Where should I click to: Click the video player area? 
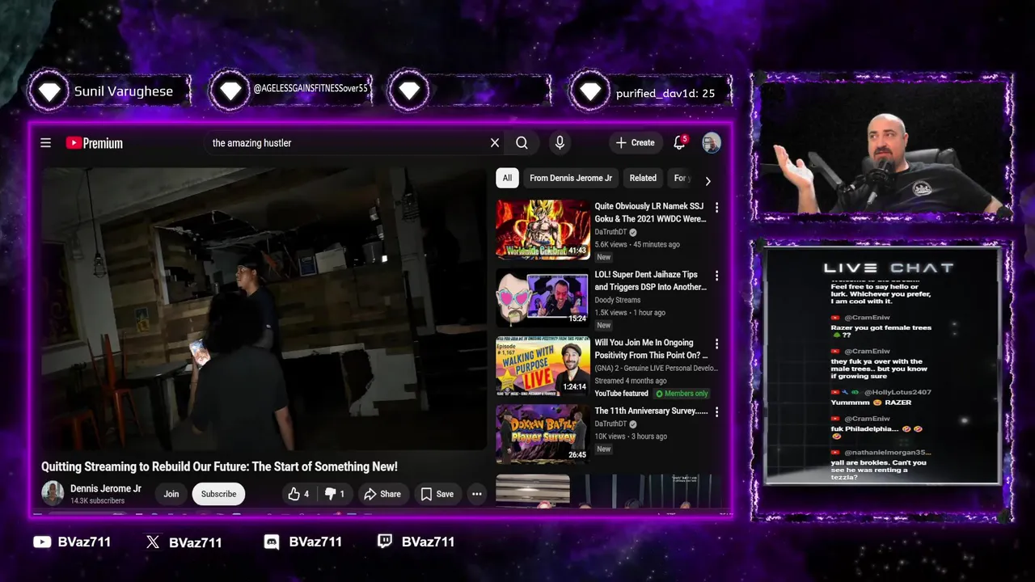coord(264,309)
